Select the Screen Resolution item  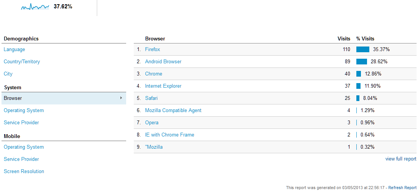[x=24, y=171]
